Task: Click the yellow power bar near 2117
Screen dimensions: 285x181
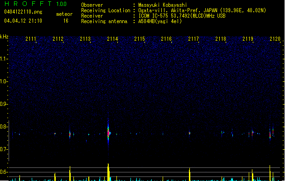Action: click(x=189, y=174)
